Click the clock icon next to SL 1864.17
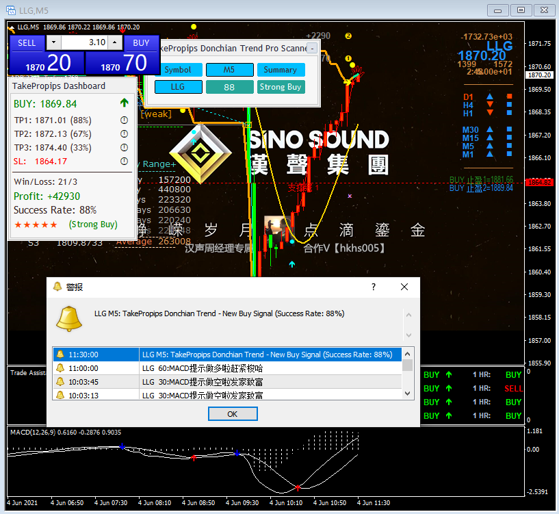Viewport: 559px width, 514px height. tap(124, 162)
